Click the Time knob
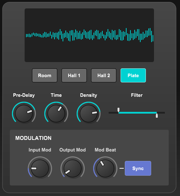This screenshot has width=180, height=196. coord(56,114)
